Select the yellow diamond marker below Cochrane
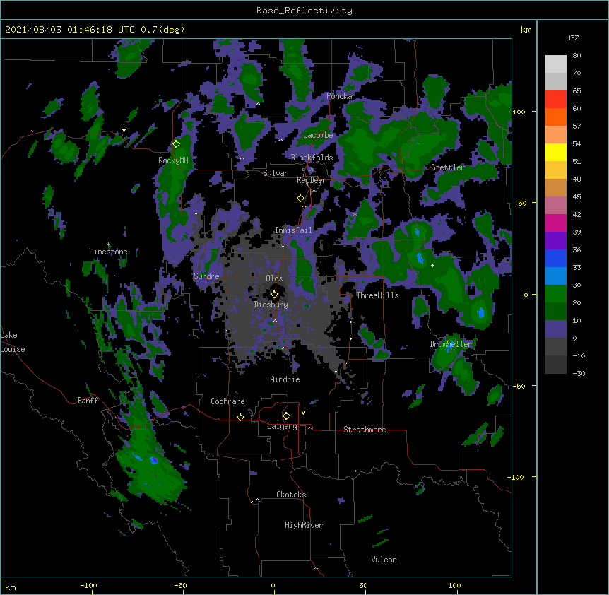This screenshot has height=595, width=609. [x=240, y=417]
